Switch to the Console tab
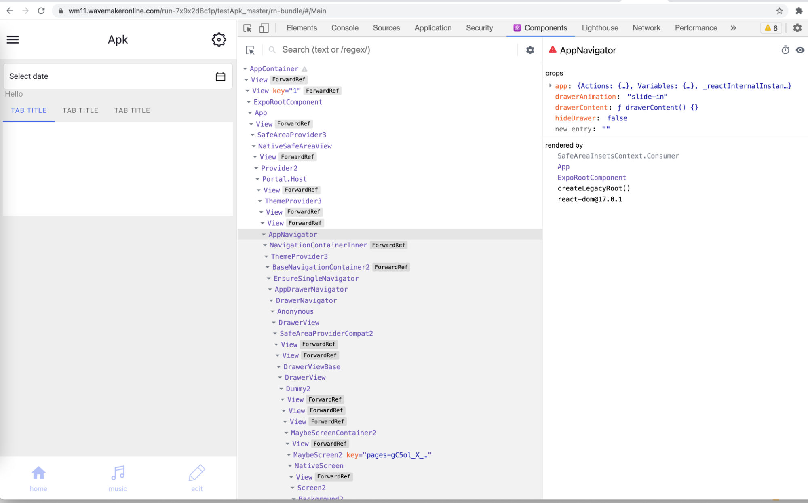 tap(344, 28)
